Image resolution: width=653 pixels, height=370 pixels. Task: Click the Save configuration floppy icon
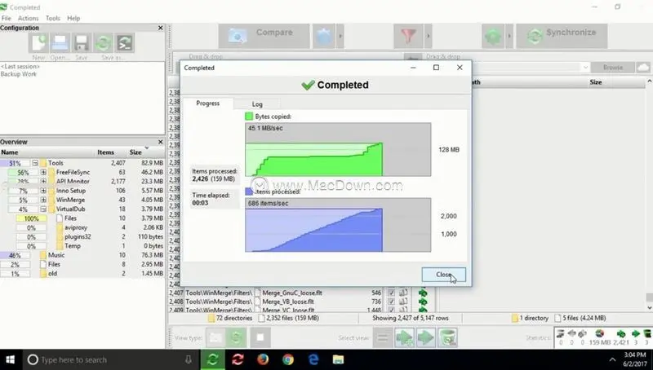[82, 43]
